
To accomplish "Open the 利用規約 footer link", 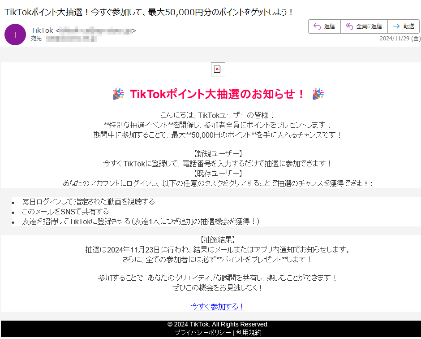I will pos(249,333).
